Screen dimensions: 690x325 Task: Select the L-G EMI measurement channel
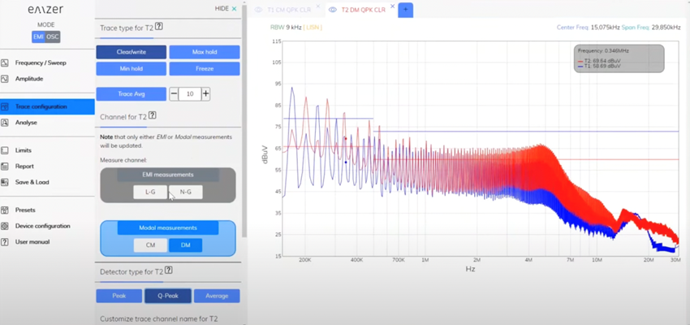click(x=150, y=192)
